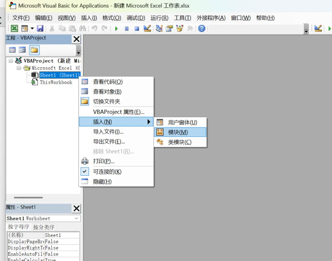Image resolution: width=332 pixels, height=261 pixels.
Task: Click View Code icon in project panel
Action: (x=12, y=50)
